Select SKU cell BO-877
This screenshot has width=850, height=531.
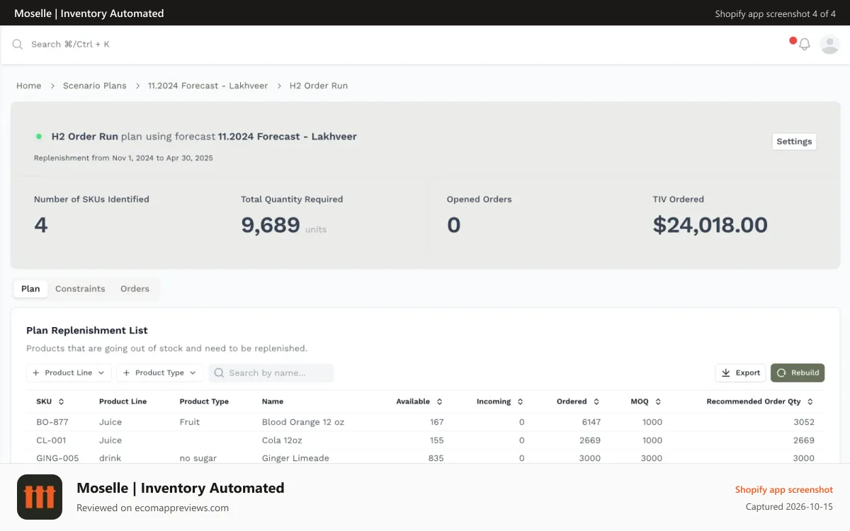pos(52,422)
